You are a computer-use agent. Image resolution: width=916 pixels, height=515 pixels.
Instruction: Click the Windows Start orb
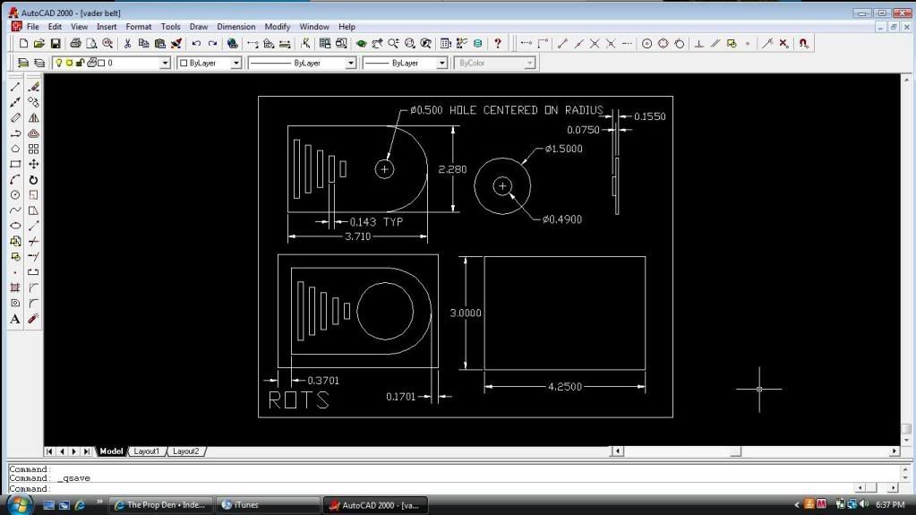coord(20,504)
